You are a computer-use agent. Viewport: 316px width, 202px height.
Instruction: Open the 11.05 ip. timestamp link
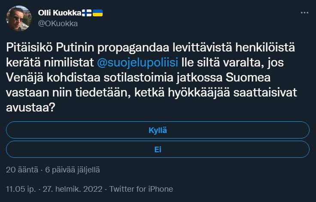tap(21, 189)
